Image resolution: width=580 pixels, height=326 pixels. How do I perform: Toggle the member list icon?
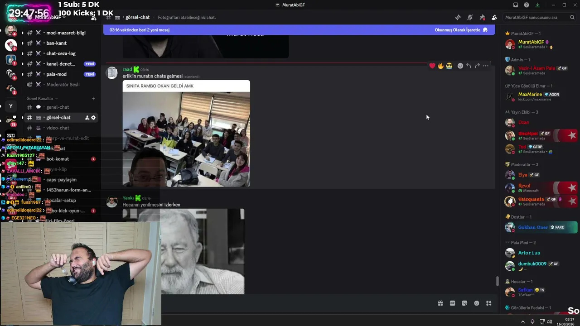coord(494,18)
